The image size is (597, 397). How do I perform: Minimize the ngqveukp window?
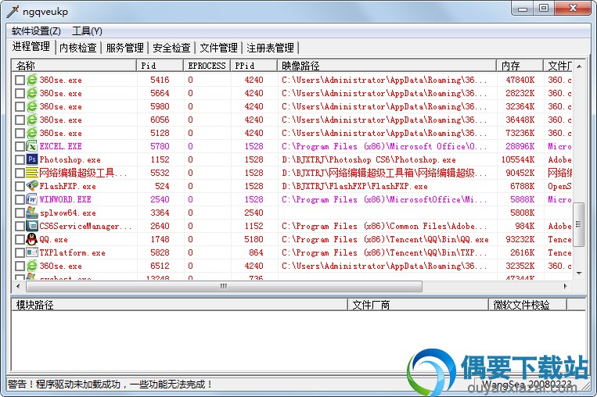[x=523, y=9]
